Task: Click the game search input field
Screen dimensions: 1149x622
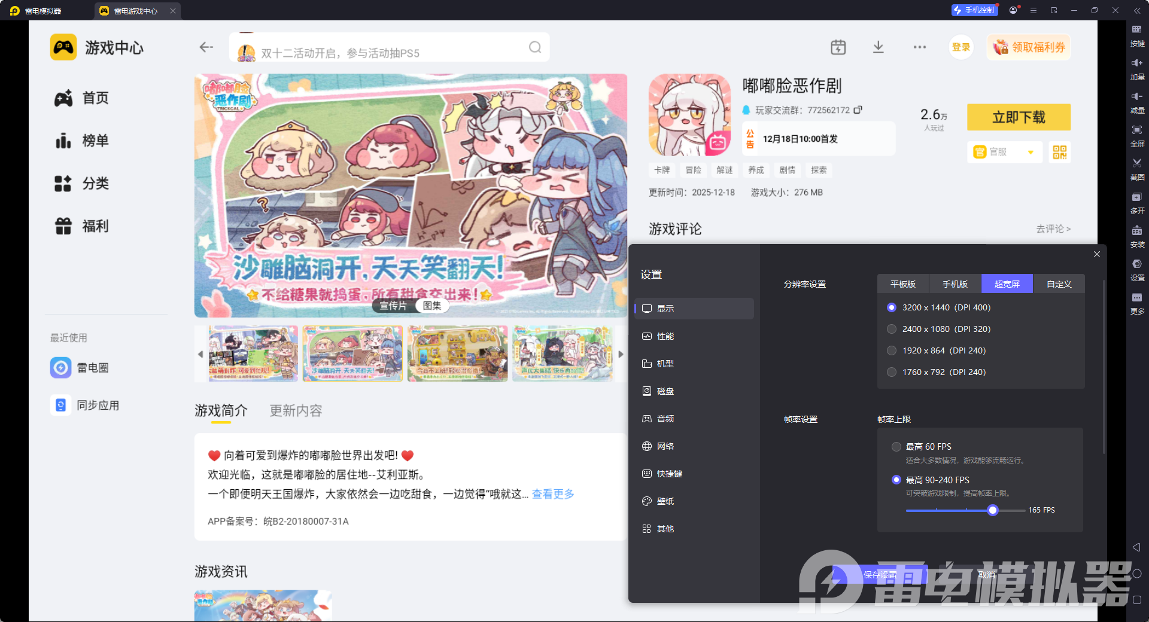Action: point(389,47)
